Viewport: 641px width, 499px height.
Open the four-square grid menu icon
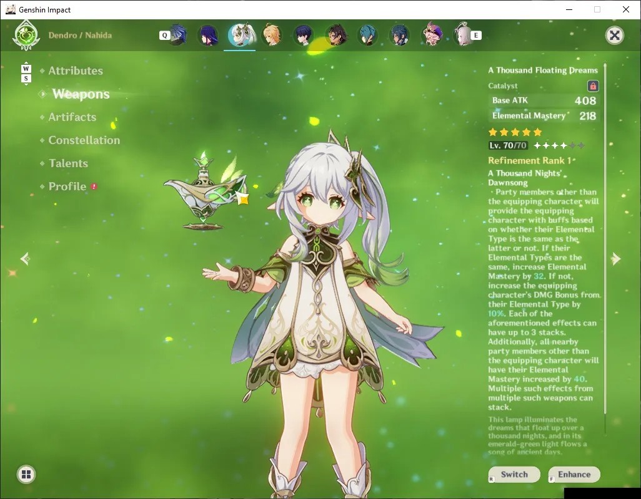click(x=26, y=474)
